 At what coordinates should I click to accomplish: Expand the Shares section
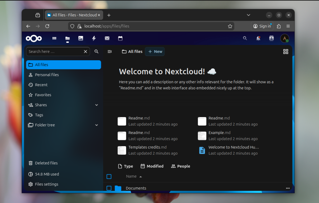coord(97,105)
